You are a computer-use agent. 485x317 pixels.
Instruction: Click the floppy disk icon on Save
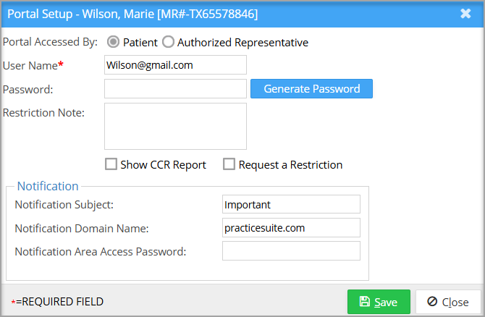365,302
